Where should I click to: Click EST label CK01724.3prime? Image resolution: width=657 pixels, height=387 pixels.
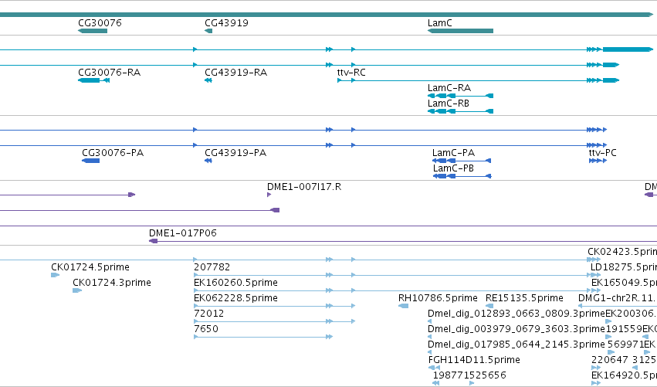(x=112, y=282)
